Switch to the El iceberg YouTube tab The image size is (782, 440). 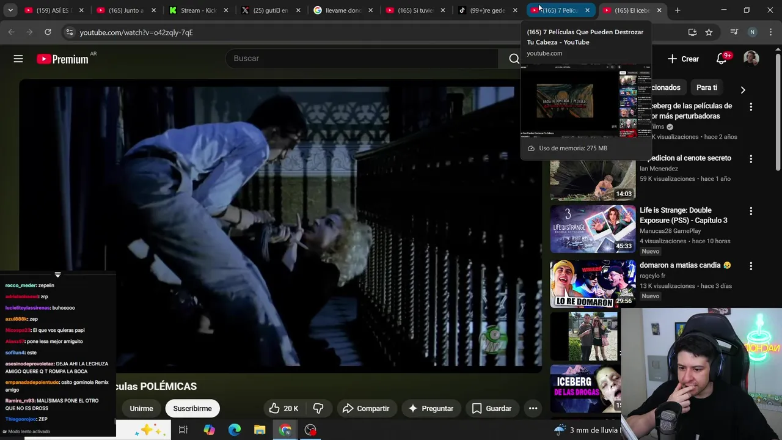tap(632, 10)
